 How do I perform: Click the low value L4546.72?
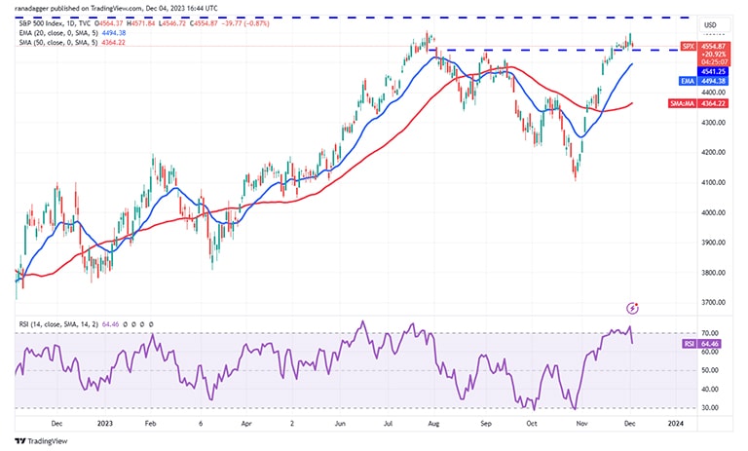pos(172,23)
